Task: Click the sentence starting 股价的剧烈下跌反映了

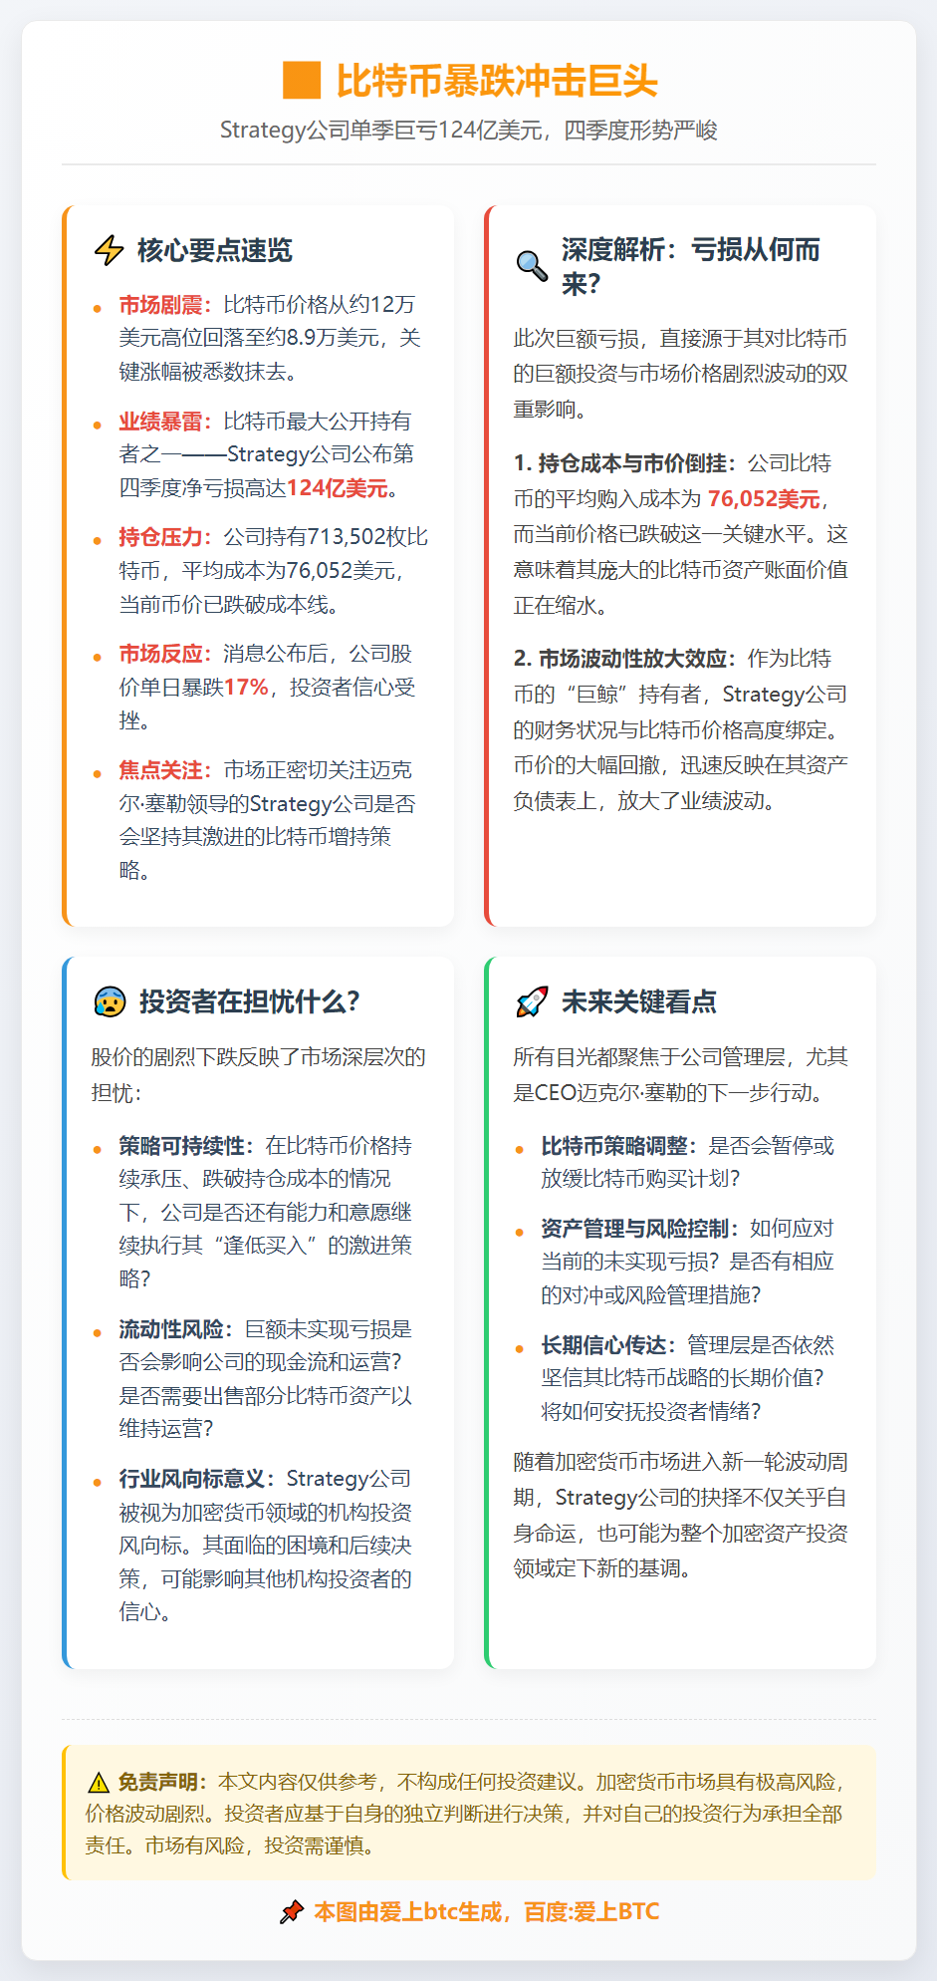Action: tap(259, 1074)
